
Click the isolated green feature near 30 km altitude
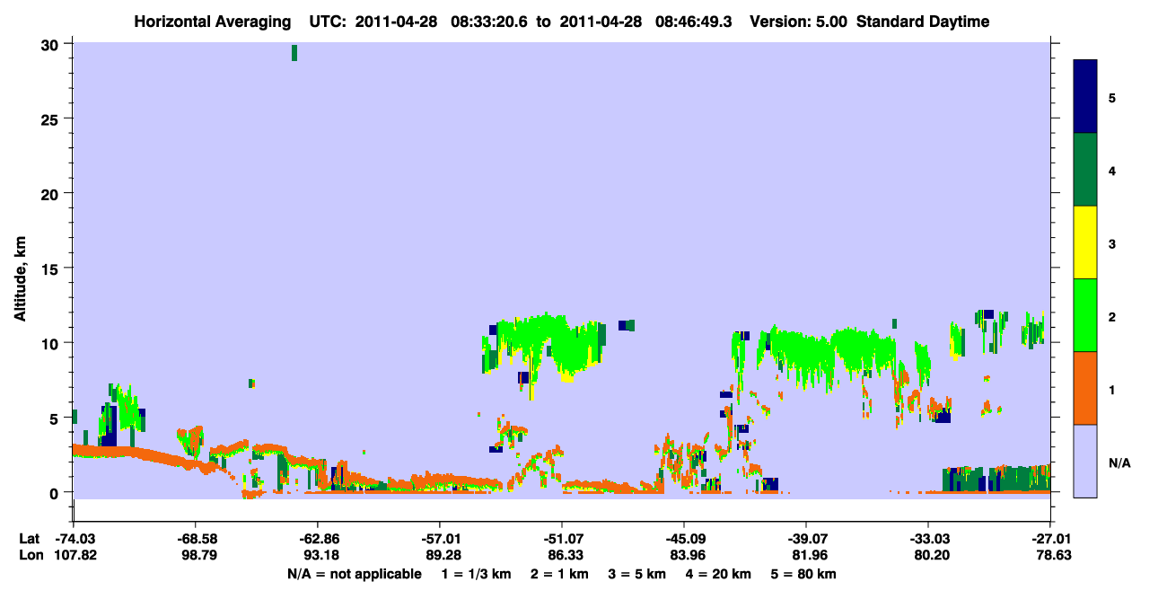tap(294, 52)
